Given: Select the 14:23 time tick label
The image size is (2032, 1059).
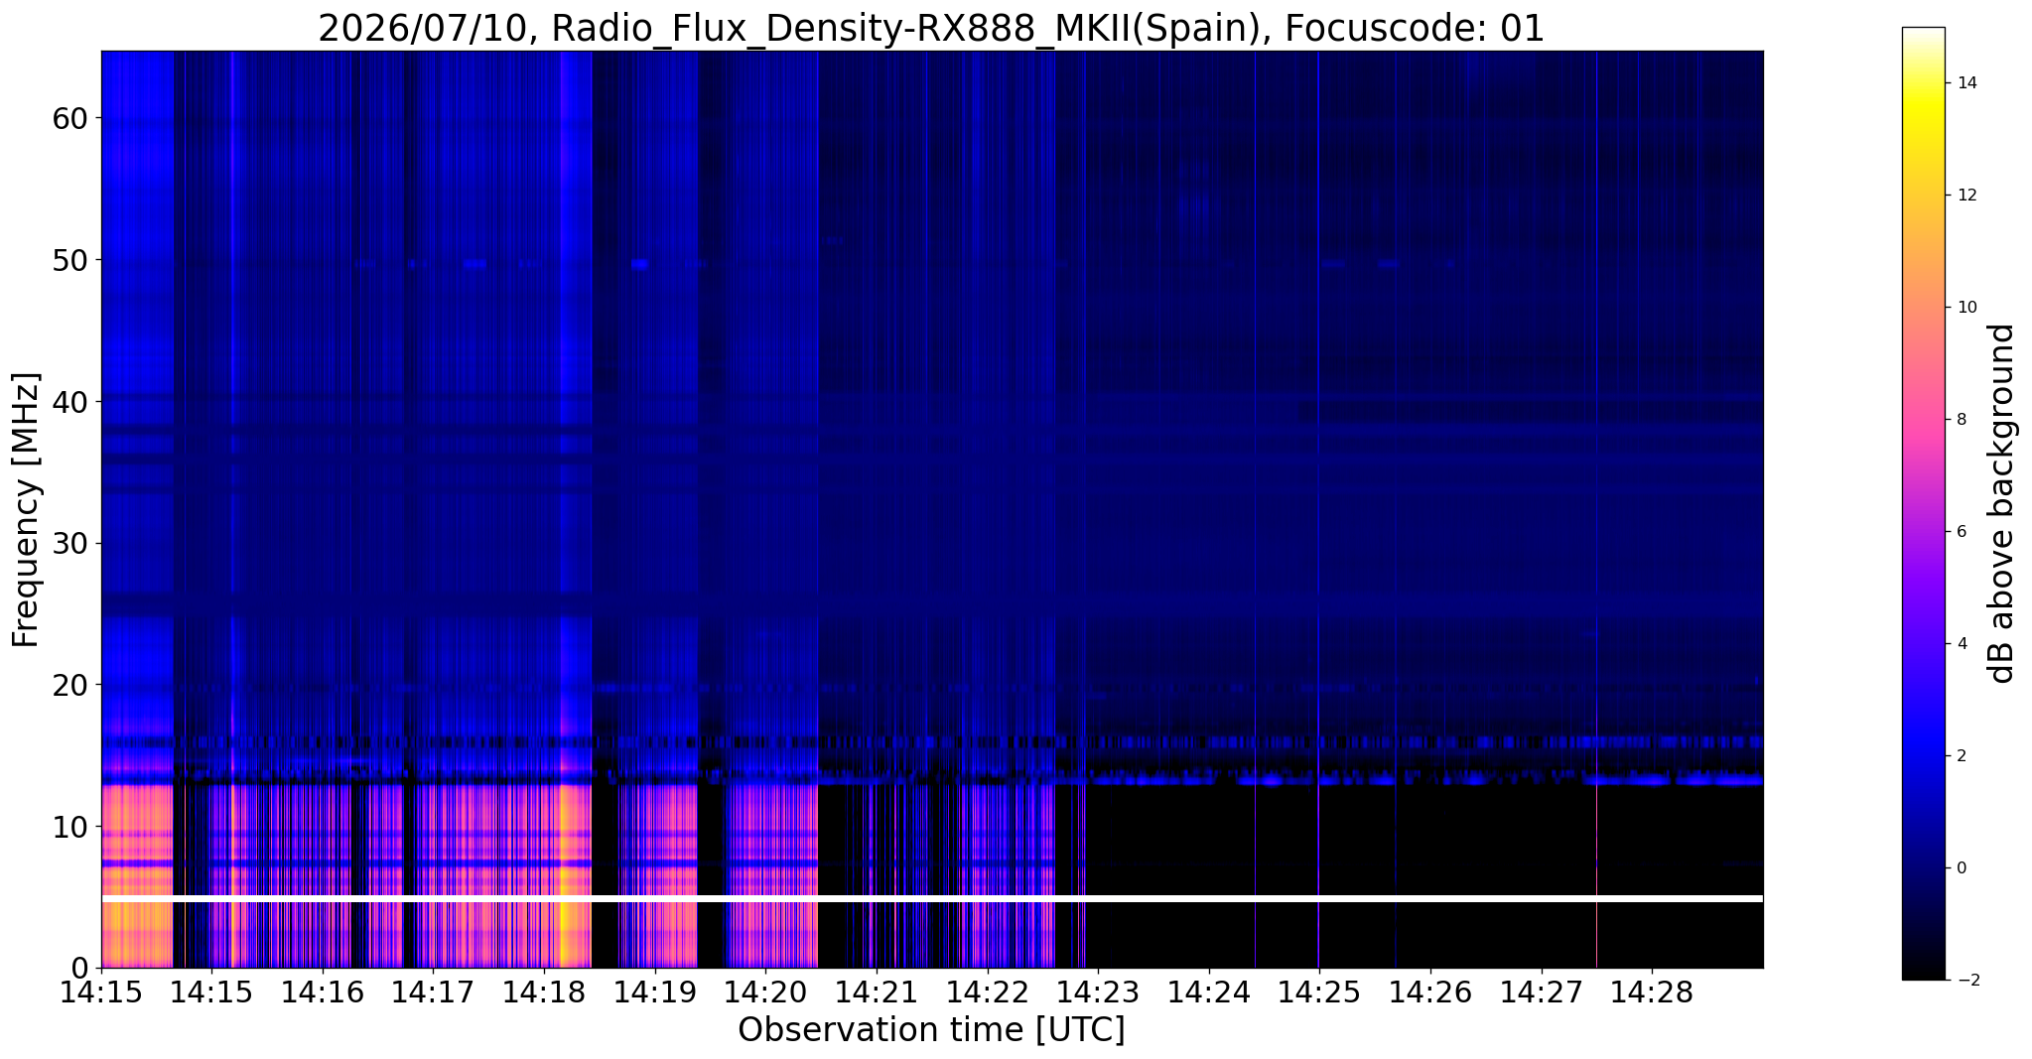Looking at the screenshot, I should pos(1098,992).
